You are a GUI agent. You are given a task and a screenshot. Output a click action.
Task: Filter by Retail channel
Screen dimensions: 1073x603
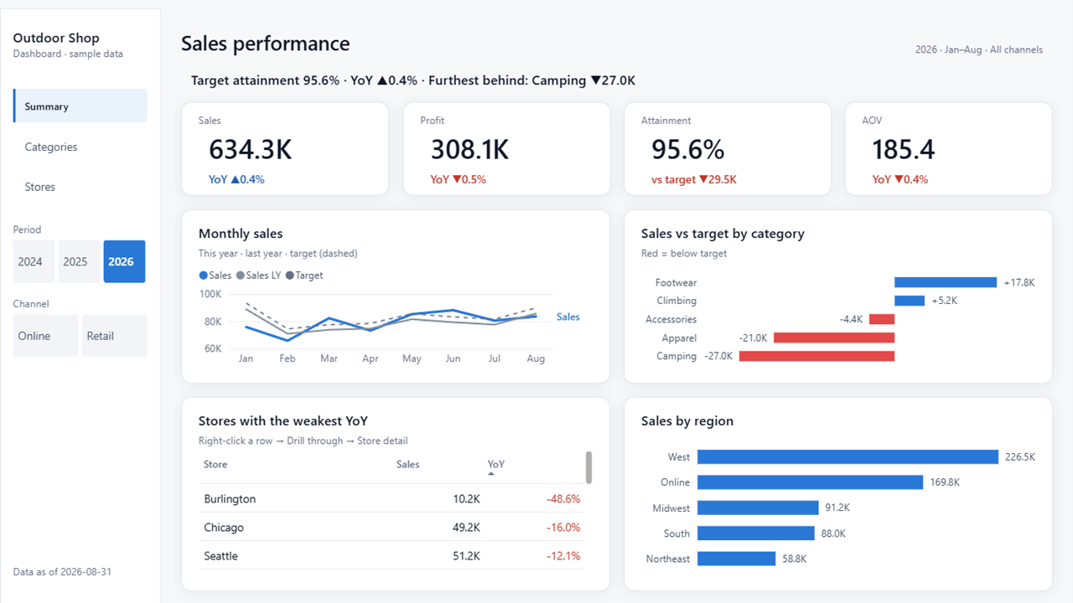(114, 336)
